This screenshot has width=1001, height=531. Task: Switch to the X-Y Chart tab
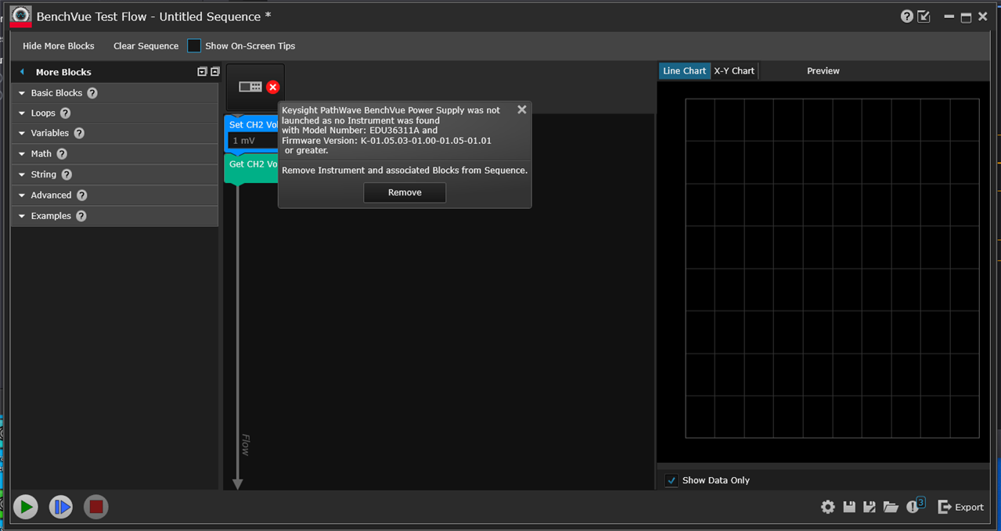tap(734, 70)
